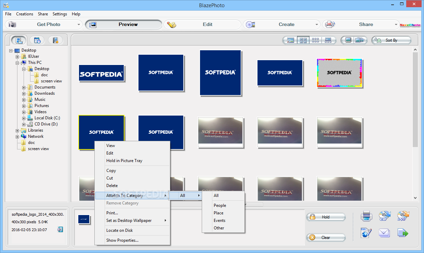Choose Set as Desktop Wallpaper entry

[132, 221]
